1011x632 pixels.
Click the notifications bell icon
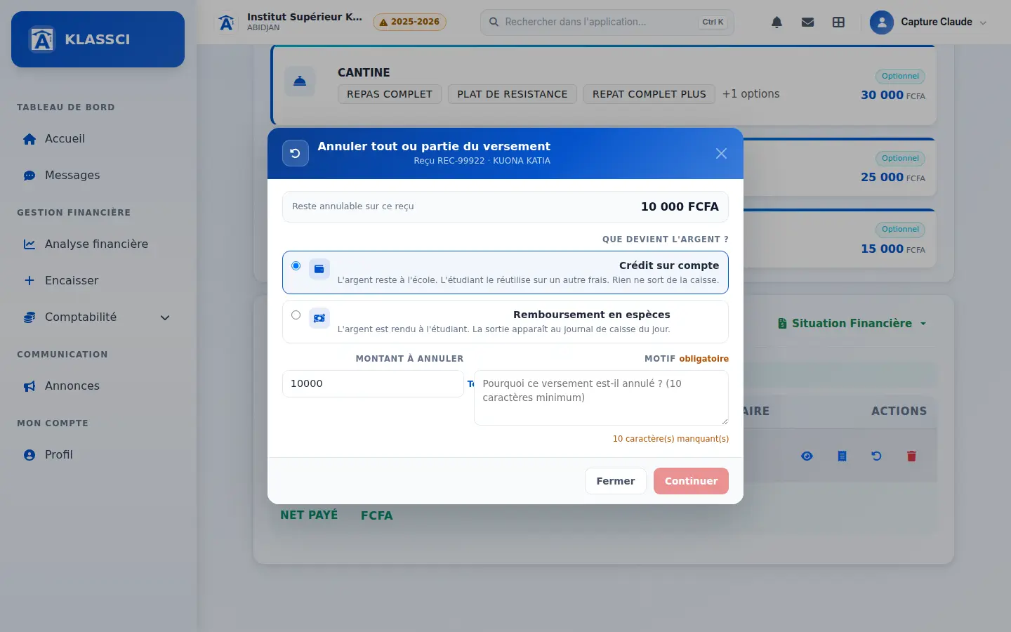777,22
